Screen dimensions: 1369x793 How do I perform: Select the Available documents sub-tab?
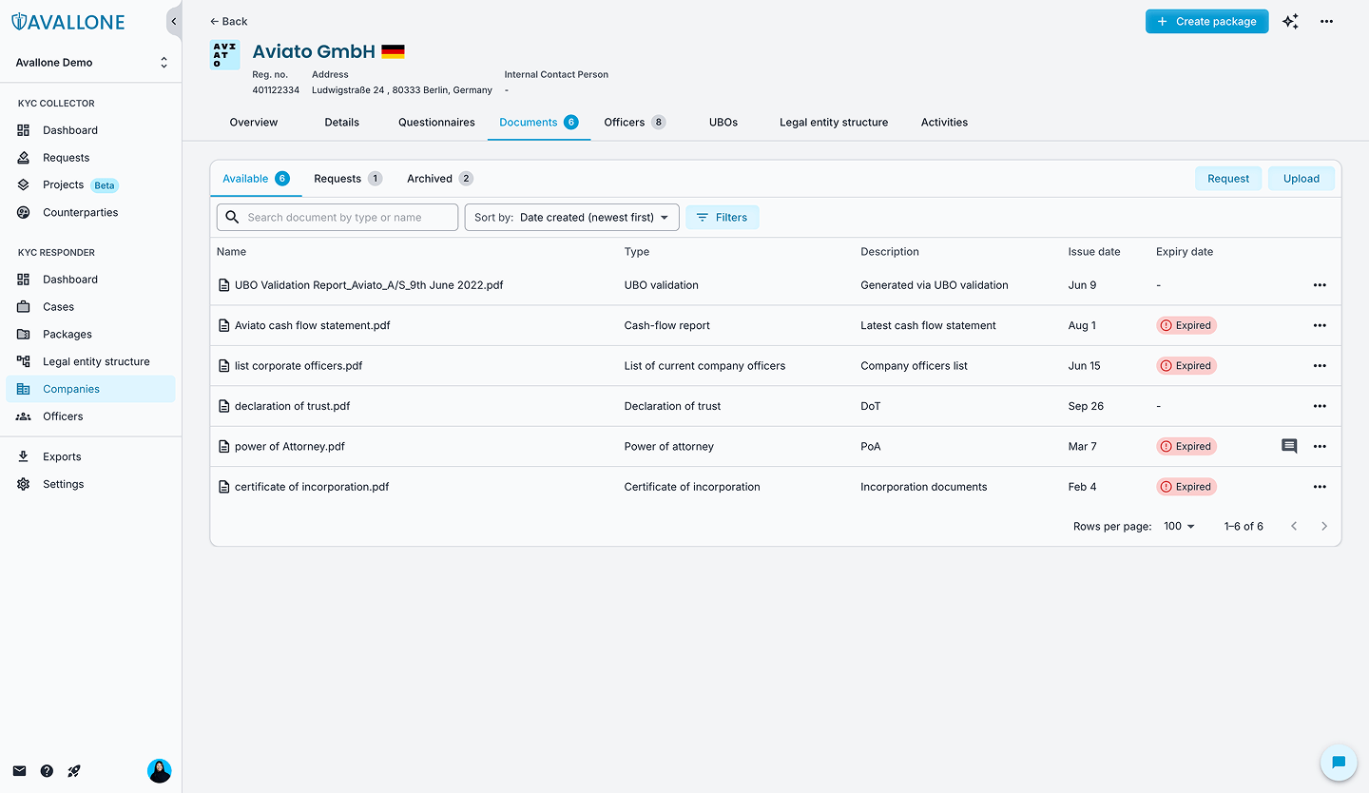pos(256,179)
